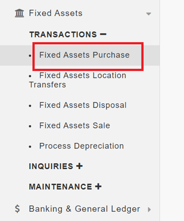The width and height of the screenshot is (184, 221).
Task: Expand INQUIRIES using the plus icon
Action: pyautogui.click(x=79, y=166)
